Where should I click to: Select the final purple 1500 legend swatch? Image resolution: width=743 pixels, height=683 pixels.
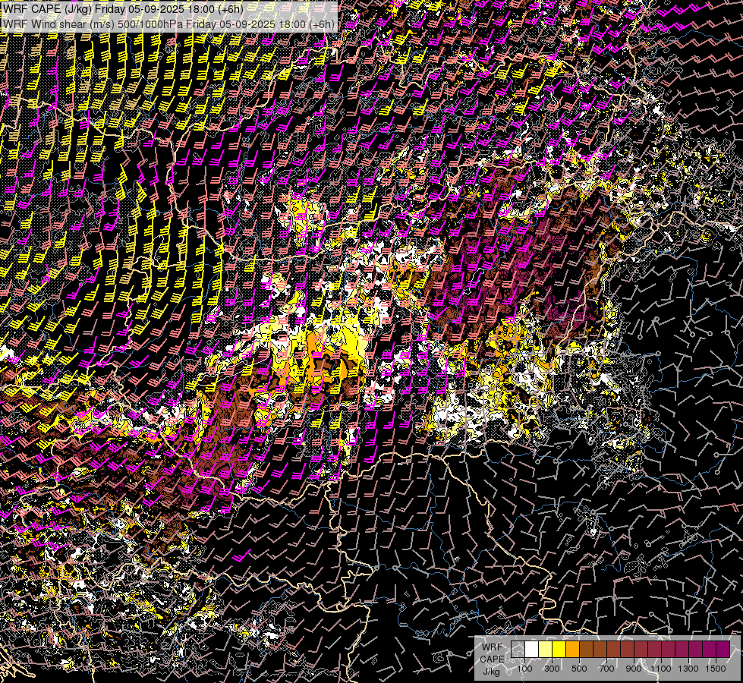[723, 650]
